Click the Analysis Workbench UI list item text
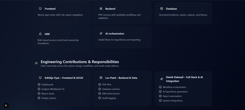 coord(53,89)
